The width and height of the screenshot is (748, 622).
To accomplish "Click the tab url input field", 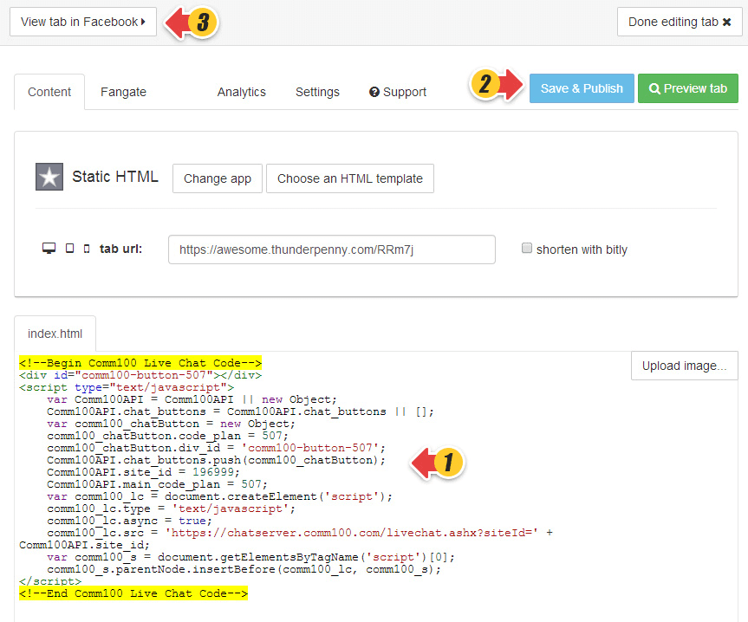I will (332, 249).
